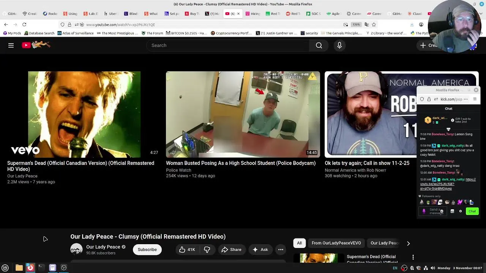486x273 pixels.
Task: Bookmark this page with star icon
Action: click(x=374, y=25)
